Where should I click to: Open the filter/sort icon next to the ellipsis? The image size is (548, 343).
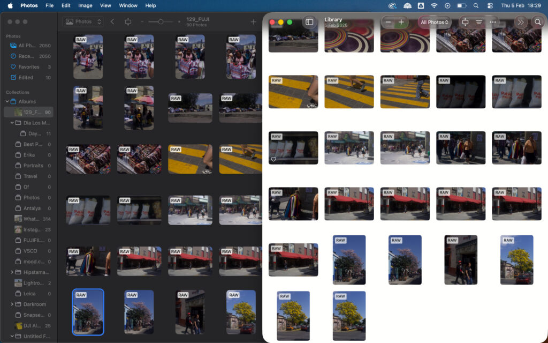479,22
